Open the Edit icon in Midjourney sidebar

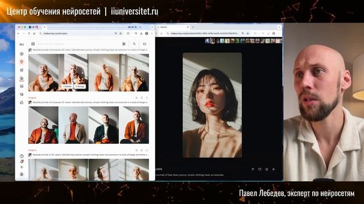click(x=22, y=70)
